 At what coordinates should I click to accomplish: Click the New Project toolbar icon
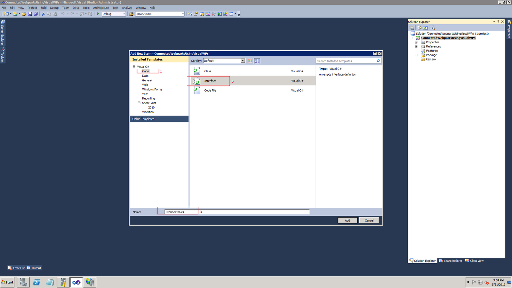(x=6, y=14)
